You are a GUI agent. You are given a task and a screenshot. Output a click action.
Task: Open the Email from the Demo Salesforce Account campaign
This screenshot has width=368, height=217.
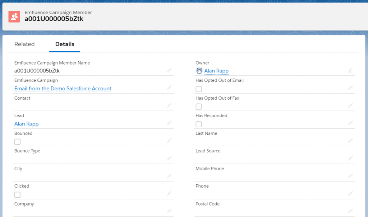(63, 88)
